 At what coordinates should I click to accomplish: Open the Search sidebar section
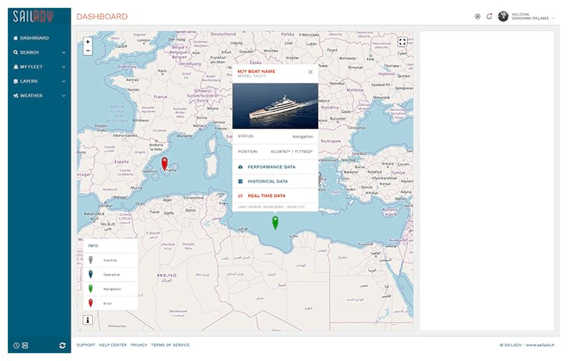[x=40, y=52]
